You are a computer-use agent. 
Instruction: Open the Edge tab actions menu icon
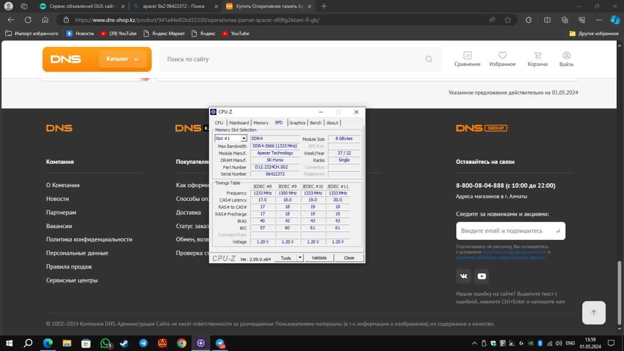24,6
